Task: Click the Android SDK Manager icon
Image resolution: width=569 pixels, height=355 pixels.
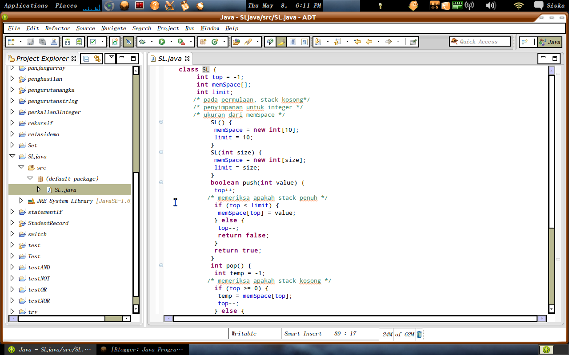Action: point(68,42)
